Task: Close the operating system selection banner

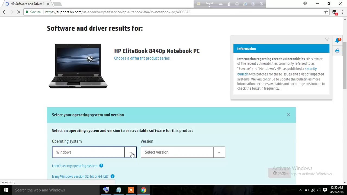Action: pos(288,115)
